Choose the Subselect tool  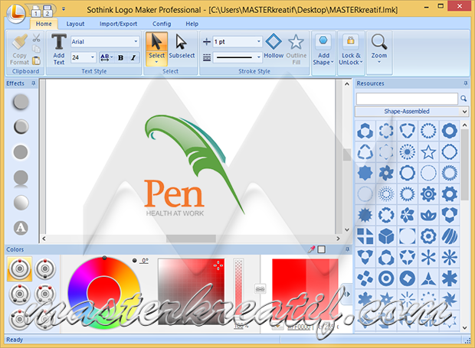(182, 46)
